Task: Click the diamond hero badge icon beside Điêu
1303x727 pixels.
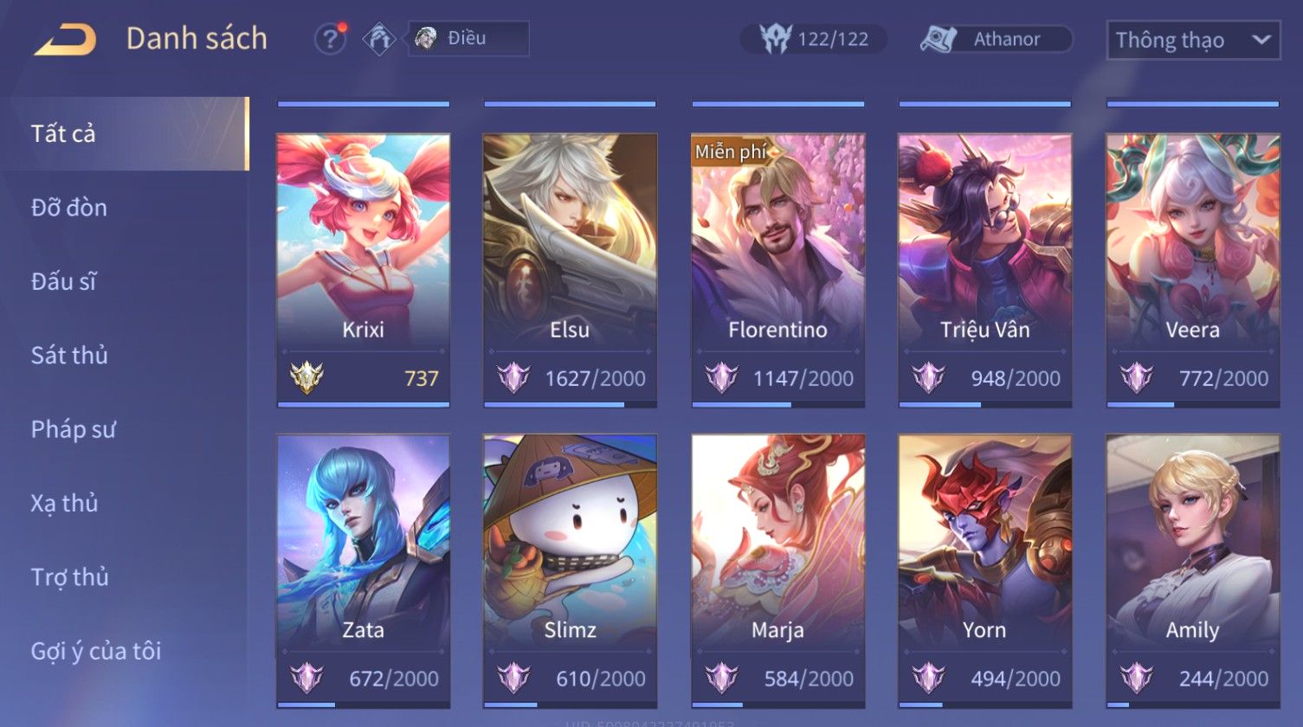Action: [379, 39]
